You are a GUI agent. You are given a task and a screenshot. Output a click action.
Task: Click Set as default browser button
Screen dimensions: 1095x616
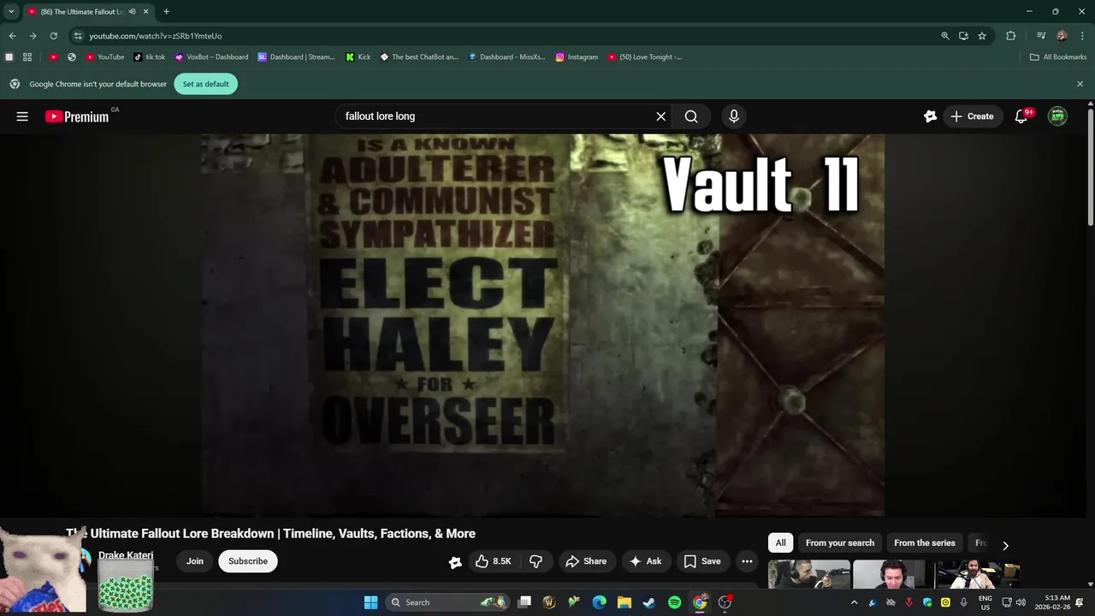click(x=205, y=84)
